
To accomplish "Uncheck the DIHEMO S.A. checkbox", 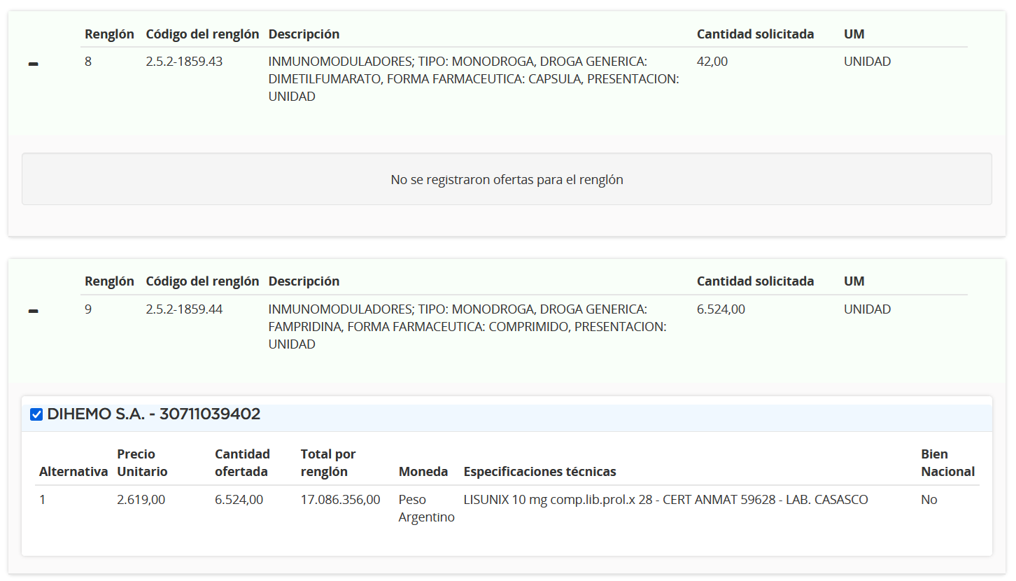I will click(x=36, y=414).
